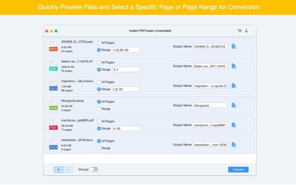296x185 pixels.
Task: Edit the Output Name field showing Mongoolia
Action: (x=210, y=105)
